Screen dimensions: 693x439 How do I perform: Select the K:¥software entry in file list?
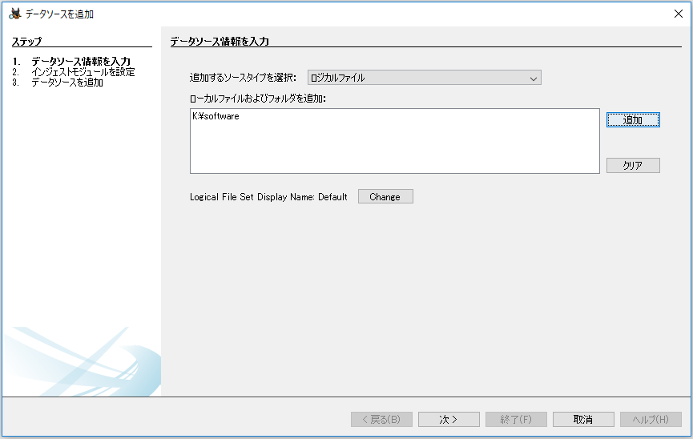tap(216, 117)
